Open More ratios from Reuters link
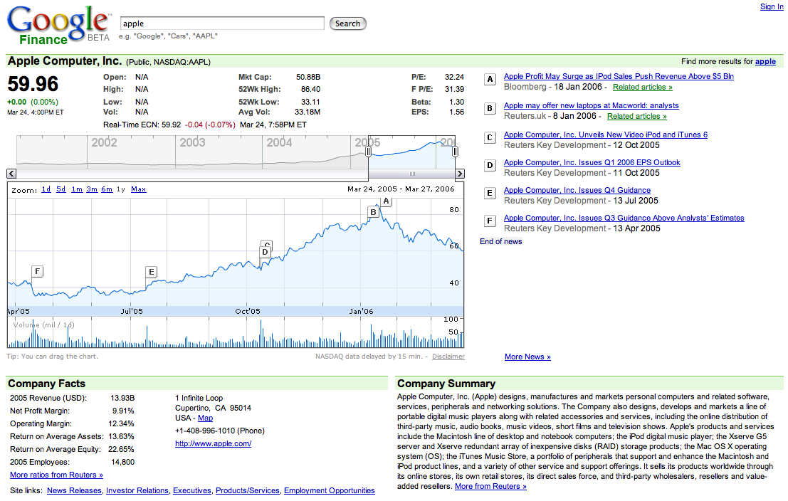Image resolution: width=788 pixels, height=501 pixels. coord(56,475)
